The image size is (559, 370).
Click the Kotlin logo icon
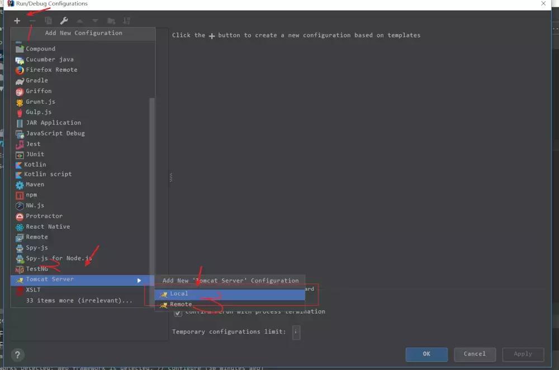click(x=19, y=165)
